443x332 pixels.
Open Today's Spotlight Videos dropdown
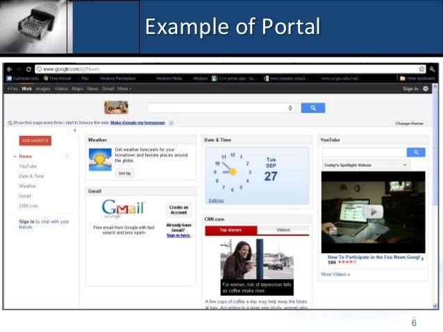[x=366, y=165]
